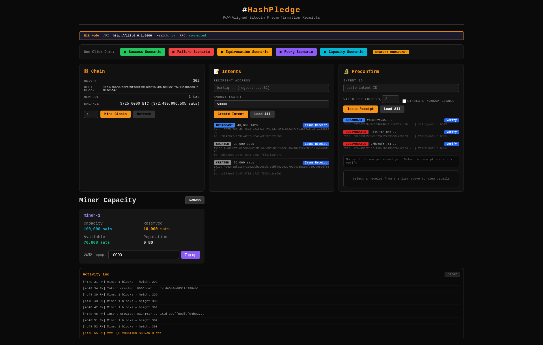
Task: Trigger the Capacity Scenario
Action: [343, 52]
